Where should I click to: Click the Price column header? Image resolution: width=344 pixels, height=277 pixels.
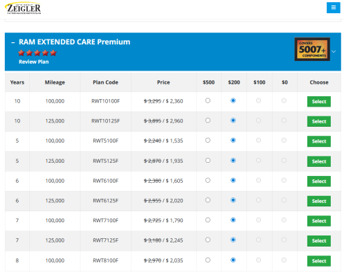[163, 82]
